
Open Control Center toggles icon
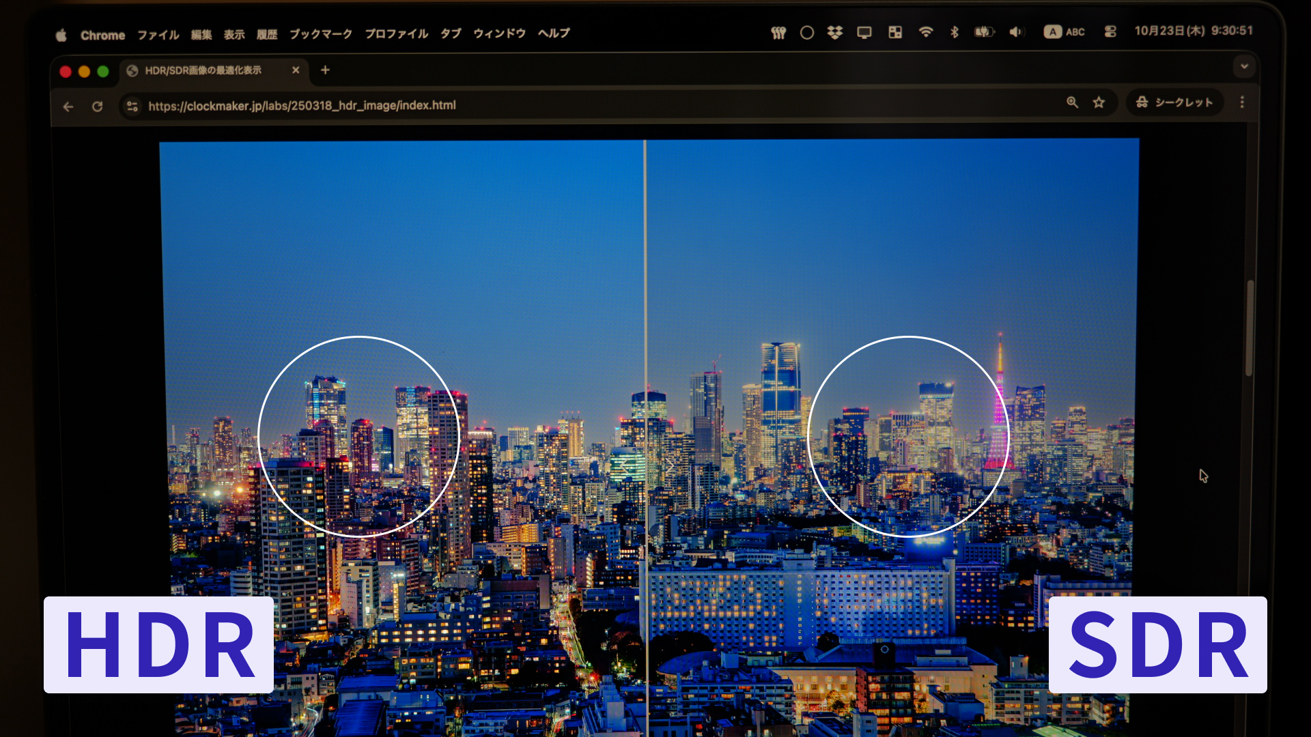(x=1110, y=31)
